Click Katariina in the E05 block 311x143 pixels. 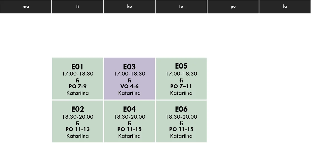click(x=181, y=93)
